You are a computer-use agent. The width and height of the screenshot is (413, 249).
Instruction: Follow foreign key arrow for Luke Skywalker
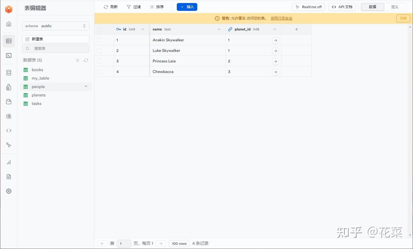coord(275,51)
